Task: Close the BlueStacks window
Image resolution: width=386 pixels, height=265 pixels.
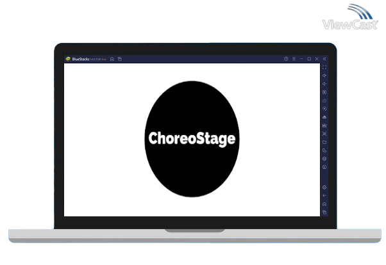Action: tap(317, 59)
